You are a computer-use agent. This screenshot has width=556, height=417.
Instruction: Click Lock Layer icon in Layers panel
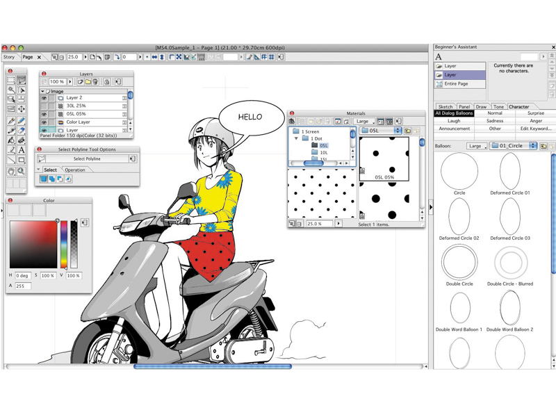(x=106, y=82)
